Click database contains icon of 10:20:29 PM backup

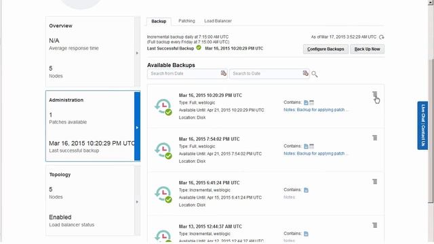[x=312, y=102]
